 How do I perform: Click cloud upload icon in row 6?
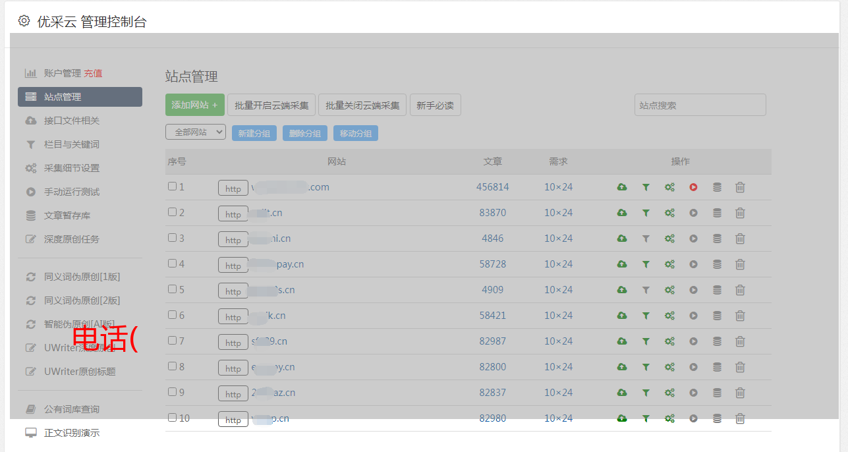click(622, 316)
